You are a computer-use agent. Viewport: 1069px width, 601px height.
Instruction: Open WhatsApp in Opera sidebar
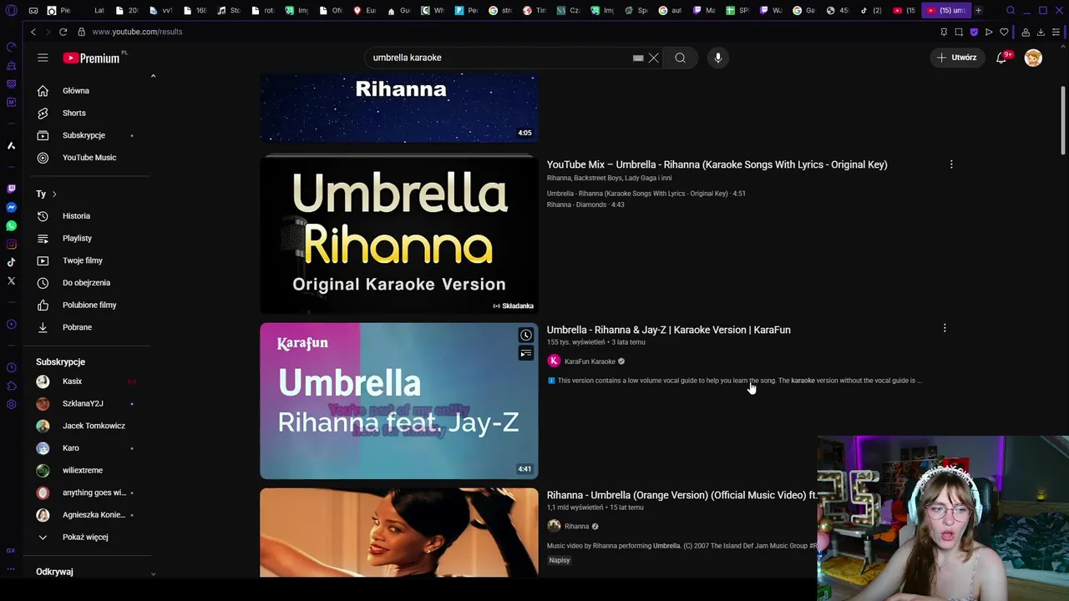point(11,225)
